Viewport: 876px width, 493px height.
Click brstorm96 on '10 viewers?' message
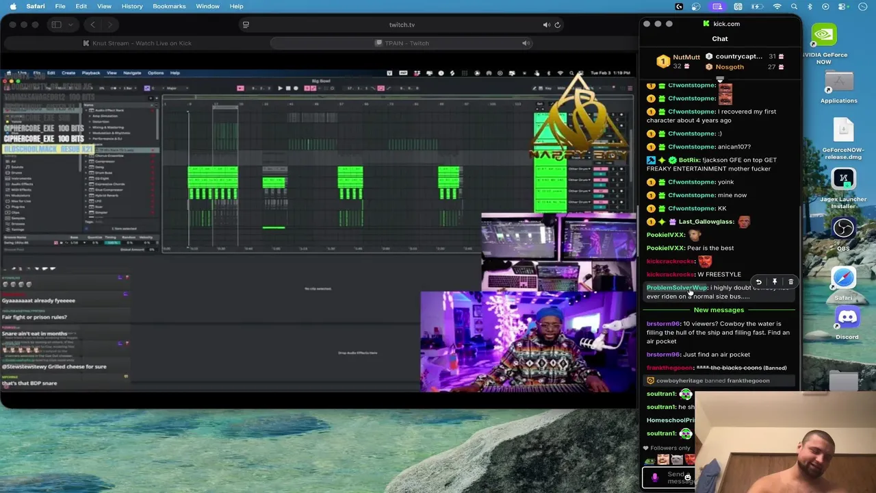coord(663,324)
